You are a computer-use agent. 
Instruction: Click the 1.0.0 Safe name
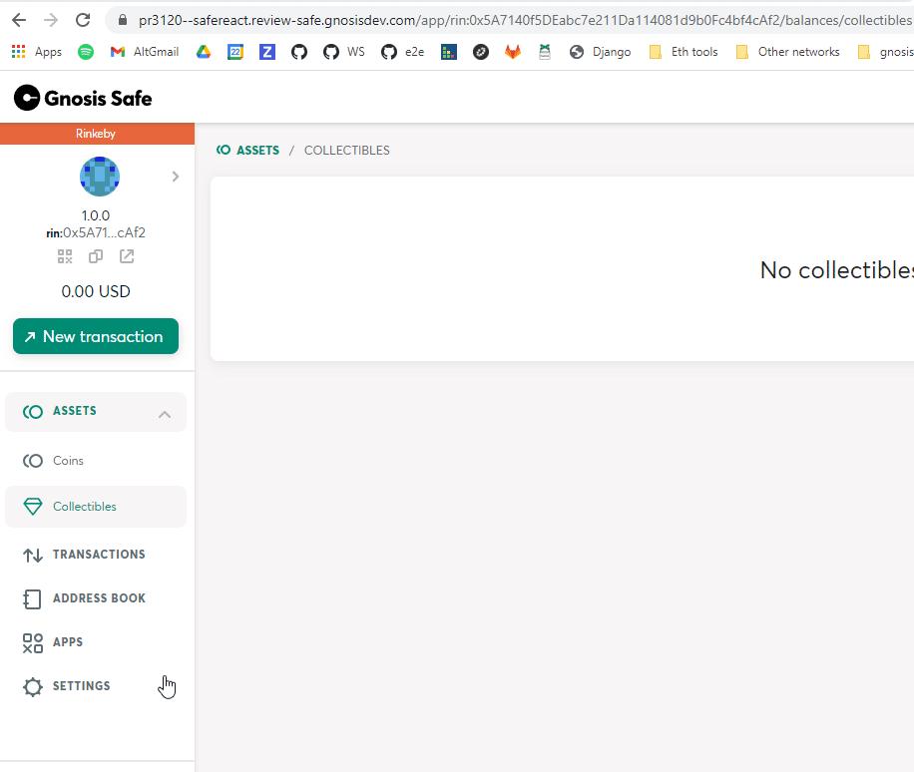(x=96, y=215)
